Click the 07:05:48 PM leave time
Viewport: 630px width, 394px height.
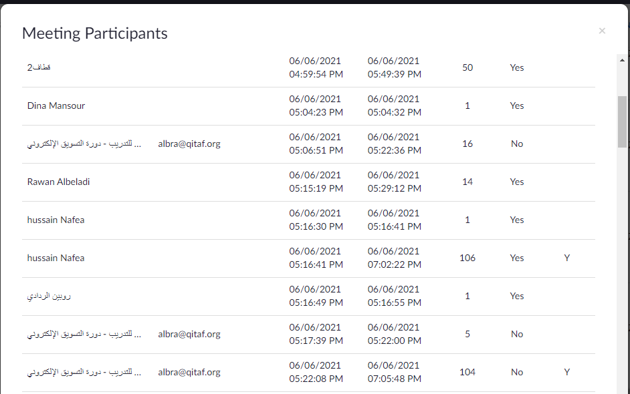(394, 379)
